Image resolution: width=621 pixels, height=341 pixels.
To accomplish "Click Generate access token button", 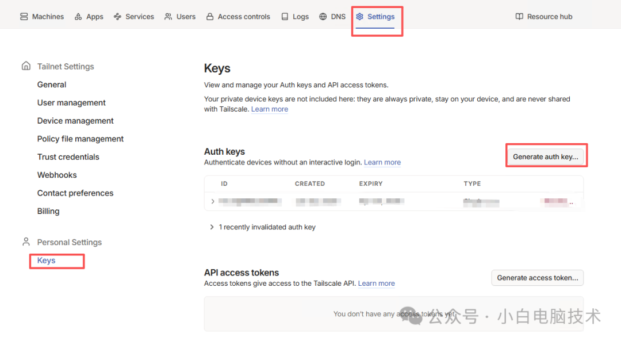I will (x=538, y=278).
